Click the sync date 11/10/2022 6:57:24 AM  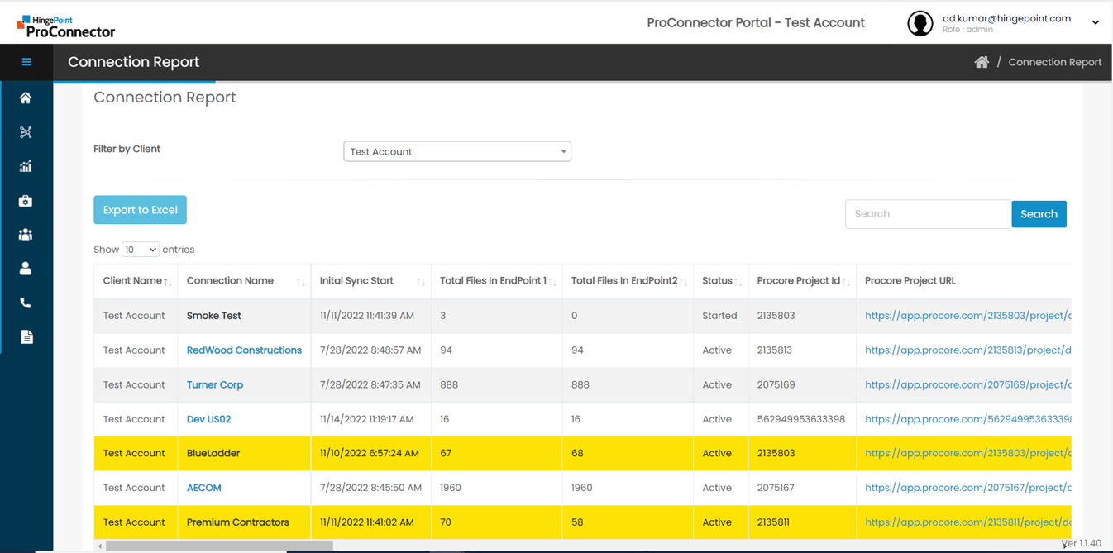click(x=370, y=454)
